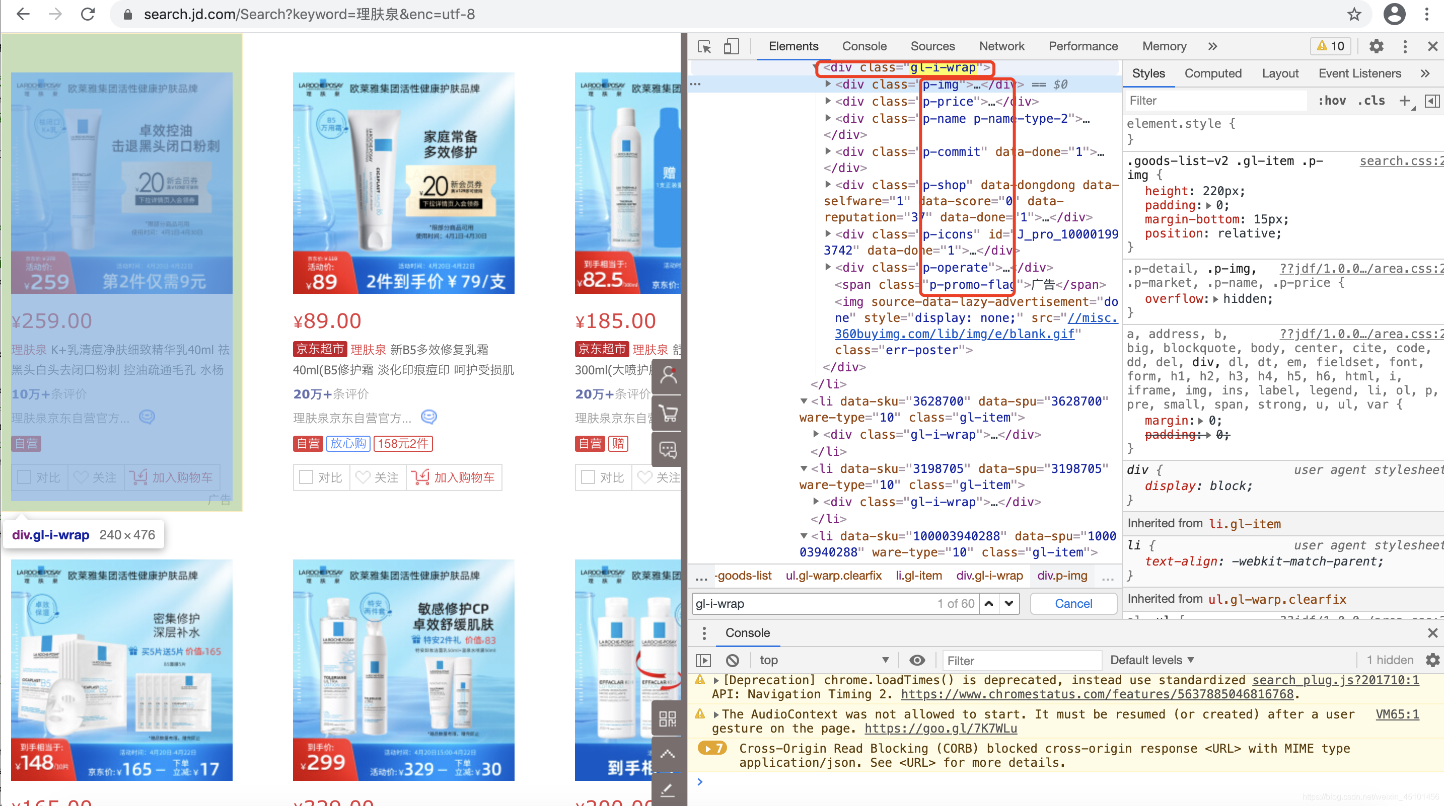Clear console with the ban icon
This screenshot has height=806, width=1444.
(x=732, y=661)
